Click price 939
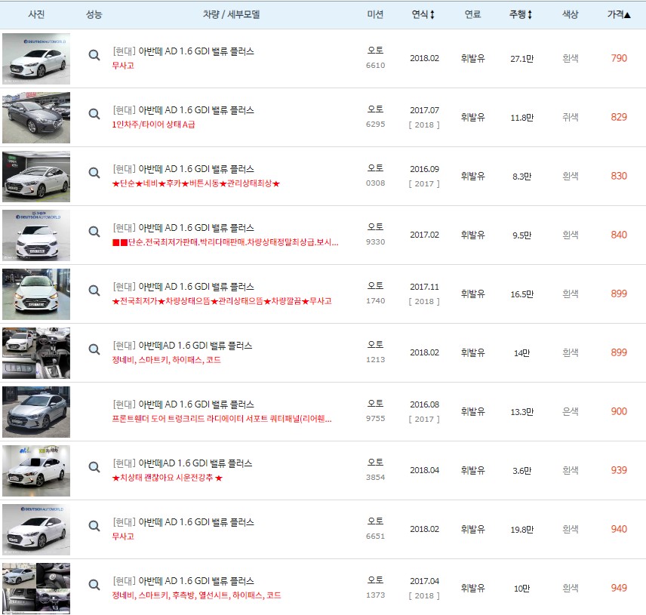646x615 pixels. 619,470
